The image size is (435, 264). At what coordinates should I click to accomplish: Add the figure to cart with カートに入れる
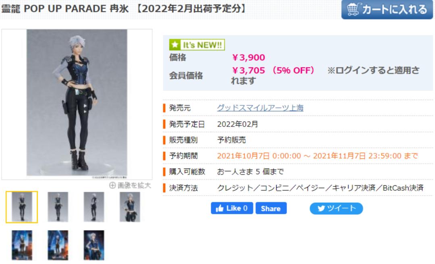[387, 9]
